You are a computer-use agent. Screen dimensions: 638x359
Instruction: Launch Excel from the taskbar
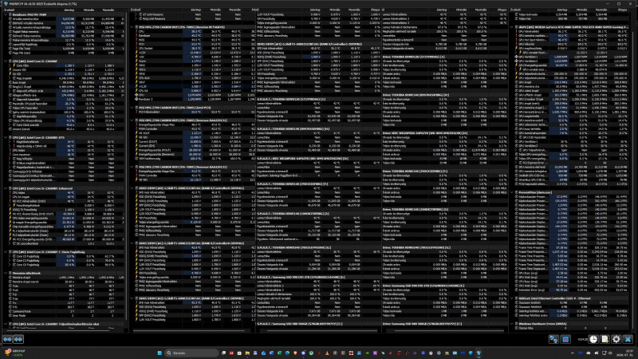[280, 353]
